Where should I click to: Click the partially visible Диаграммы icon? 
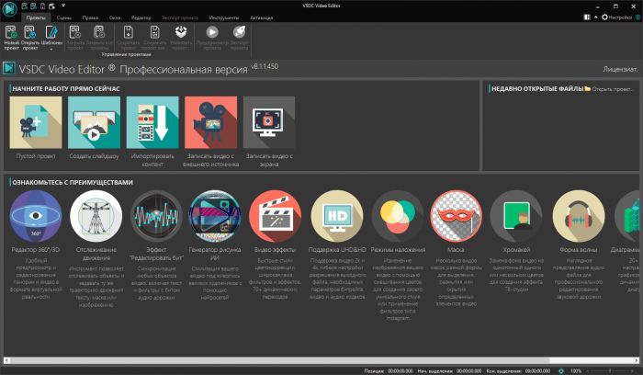(x=627, y=216)
